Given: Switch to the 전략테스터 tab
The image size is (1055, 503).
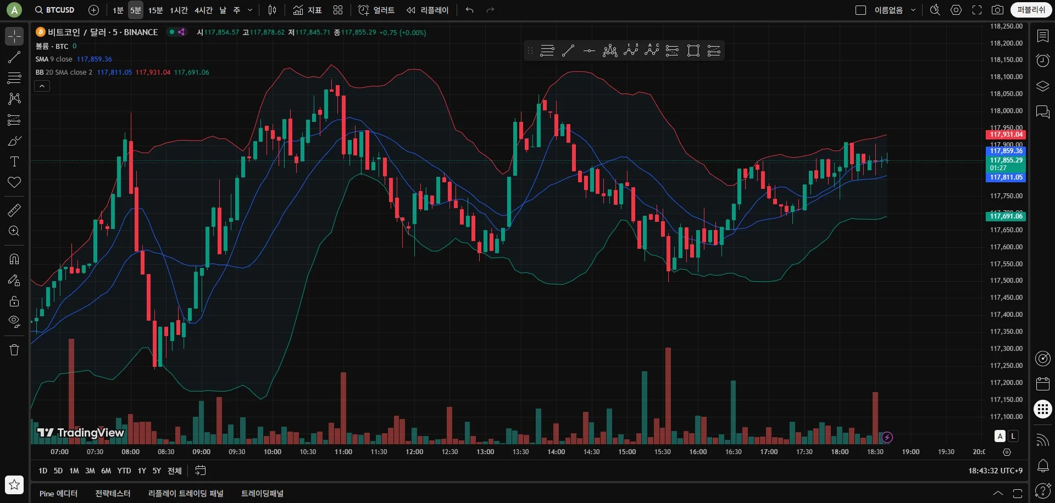Looking at the screenshot, I should click(x=113, y=493).
